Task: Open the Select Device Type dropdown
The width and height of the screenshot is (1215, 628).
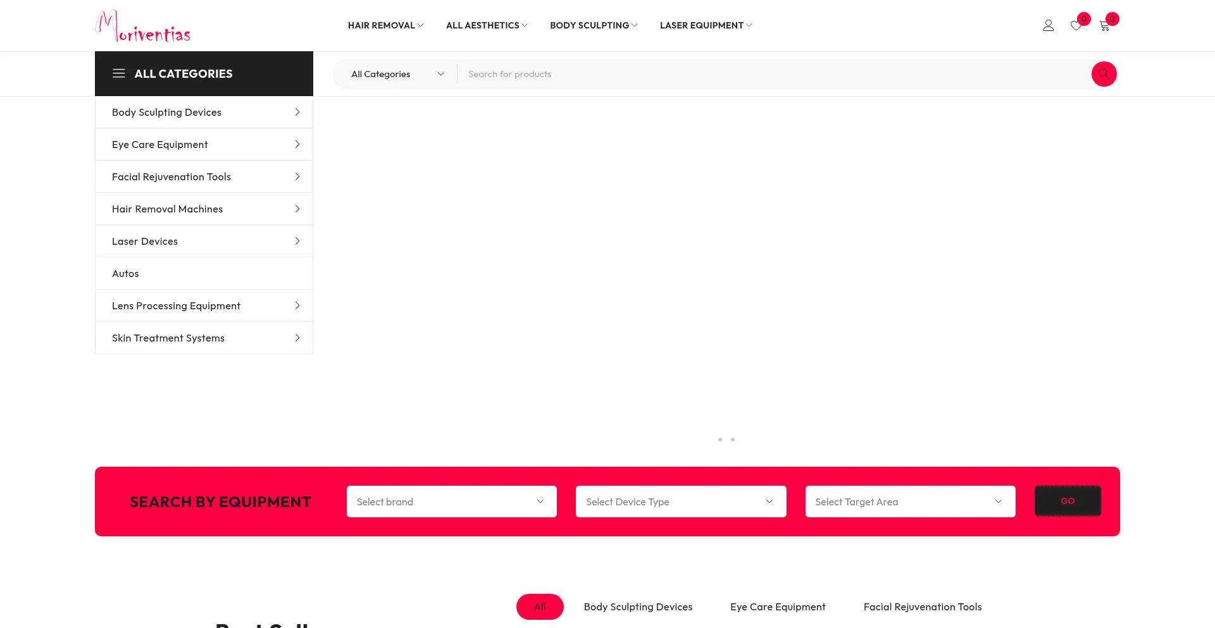Action: [680, 502]
